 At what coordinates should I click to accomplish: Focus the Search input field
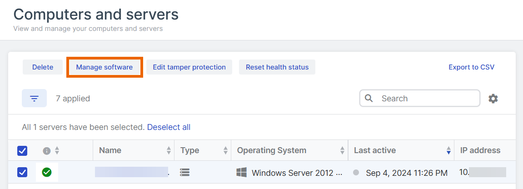427,98
